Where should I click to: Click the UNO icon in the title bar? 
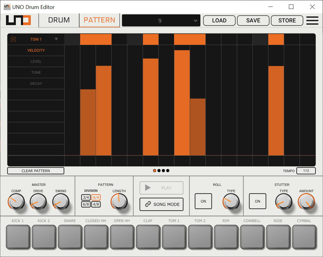pos(7,7)
